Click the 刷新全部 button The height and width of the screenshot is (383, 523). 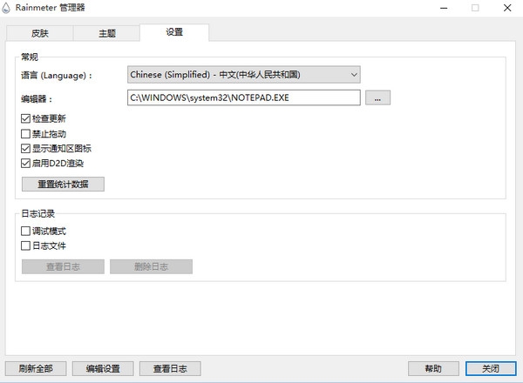click(x=36, y=369)
